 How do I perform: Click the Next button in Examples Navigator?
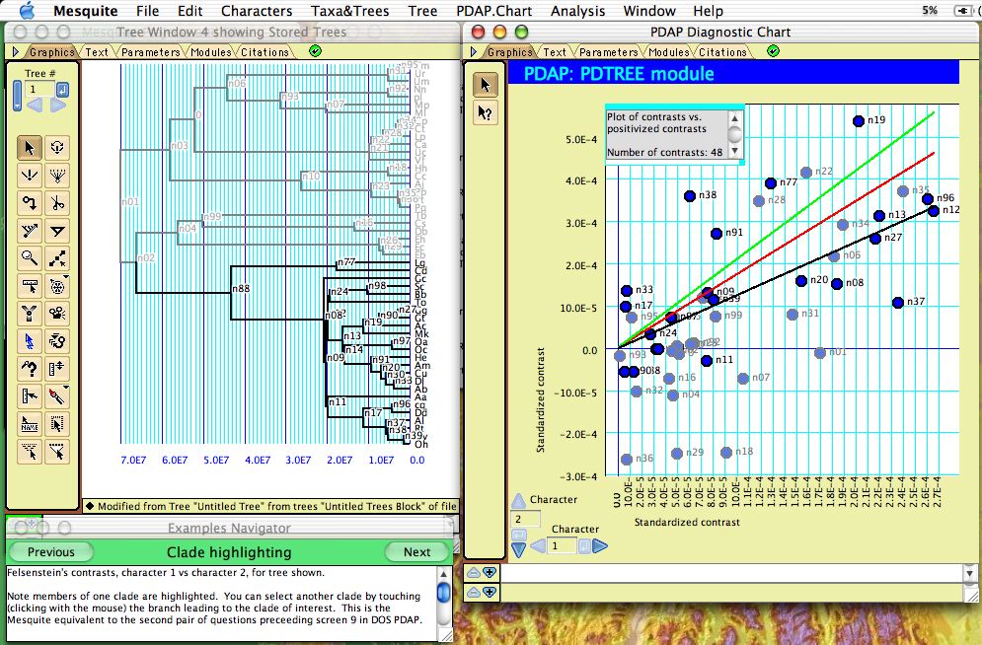(x=416, y=552)
